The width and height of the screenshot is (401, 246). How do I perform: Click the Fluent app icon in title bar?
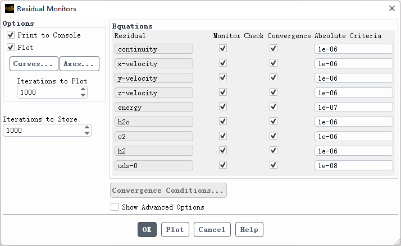point(9,8)
